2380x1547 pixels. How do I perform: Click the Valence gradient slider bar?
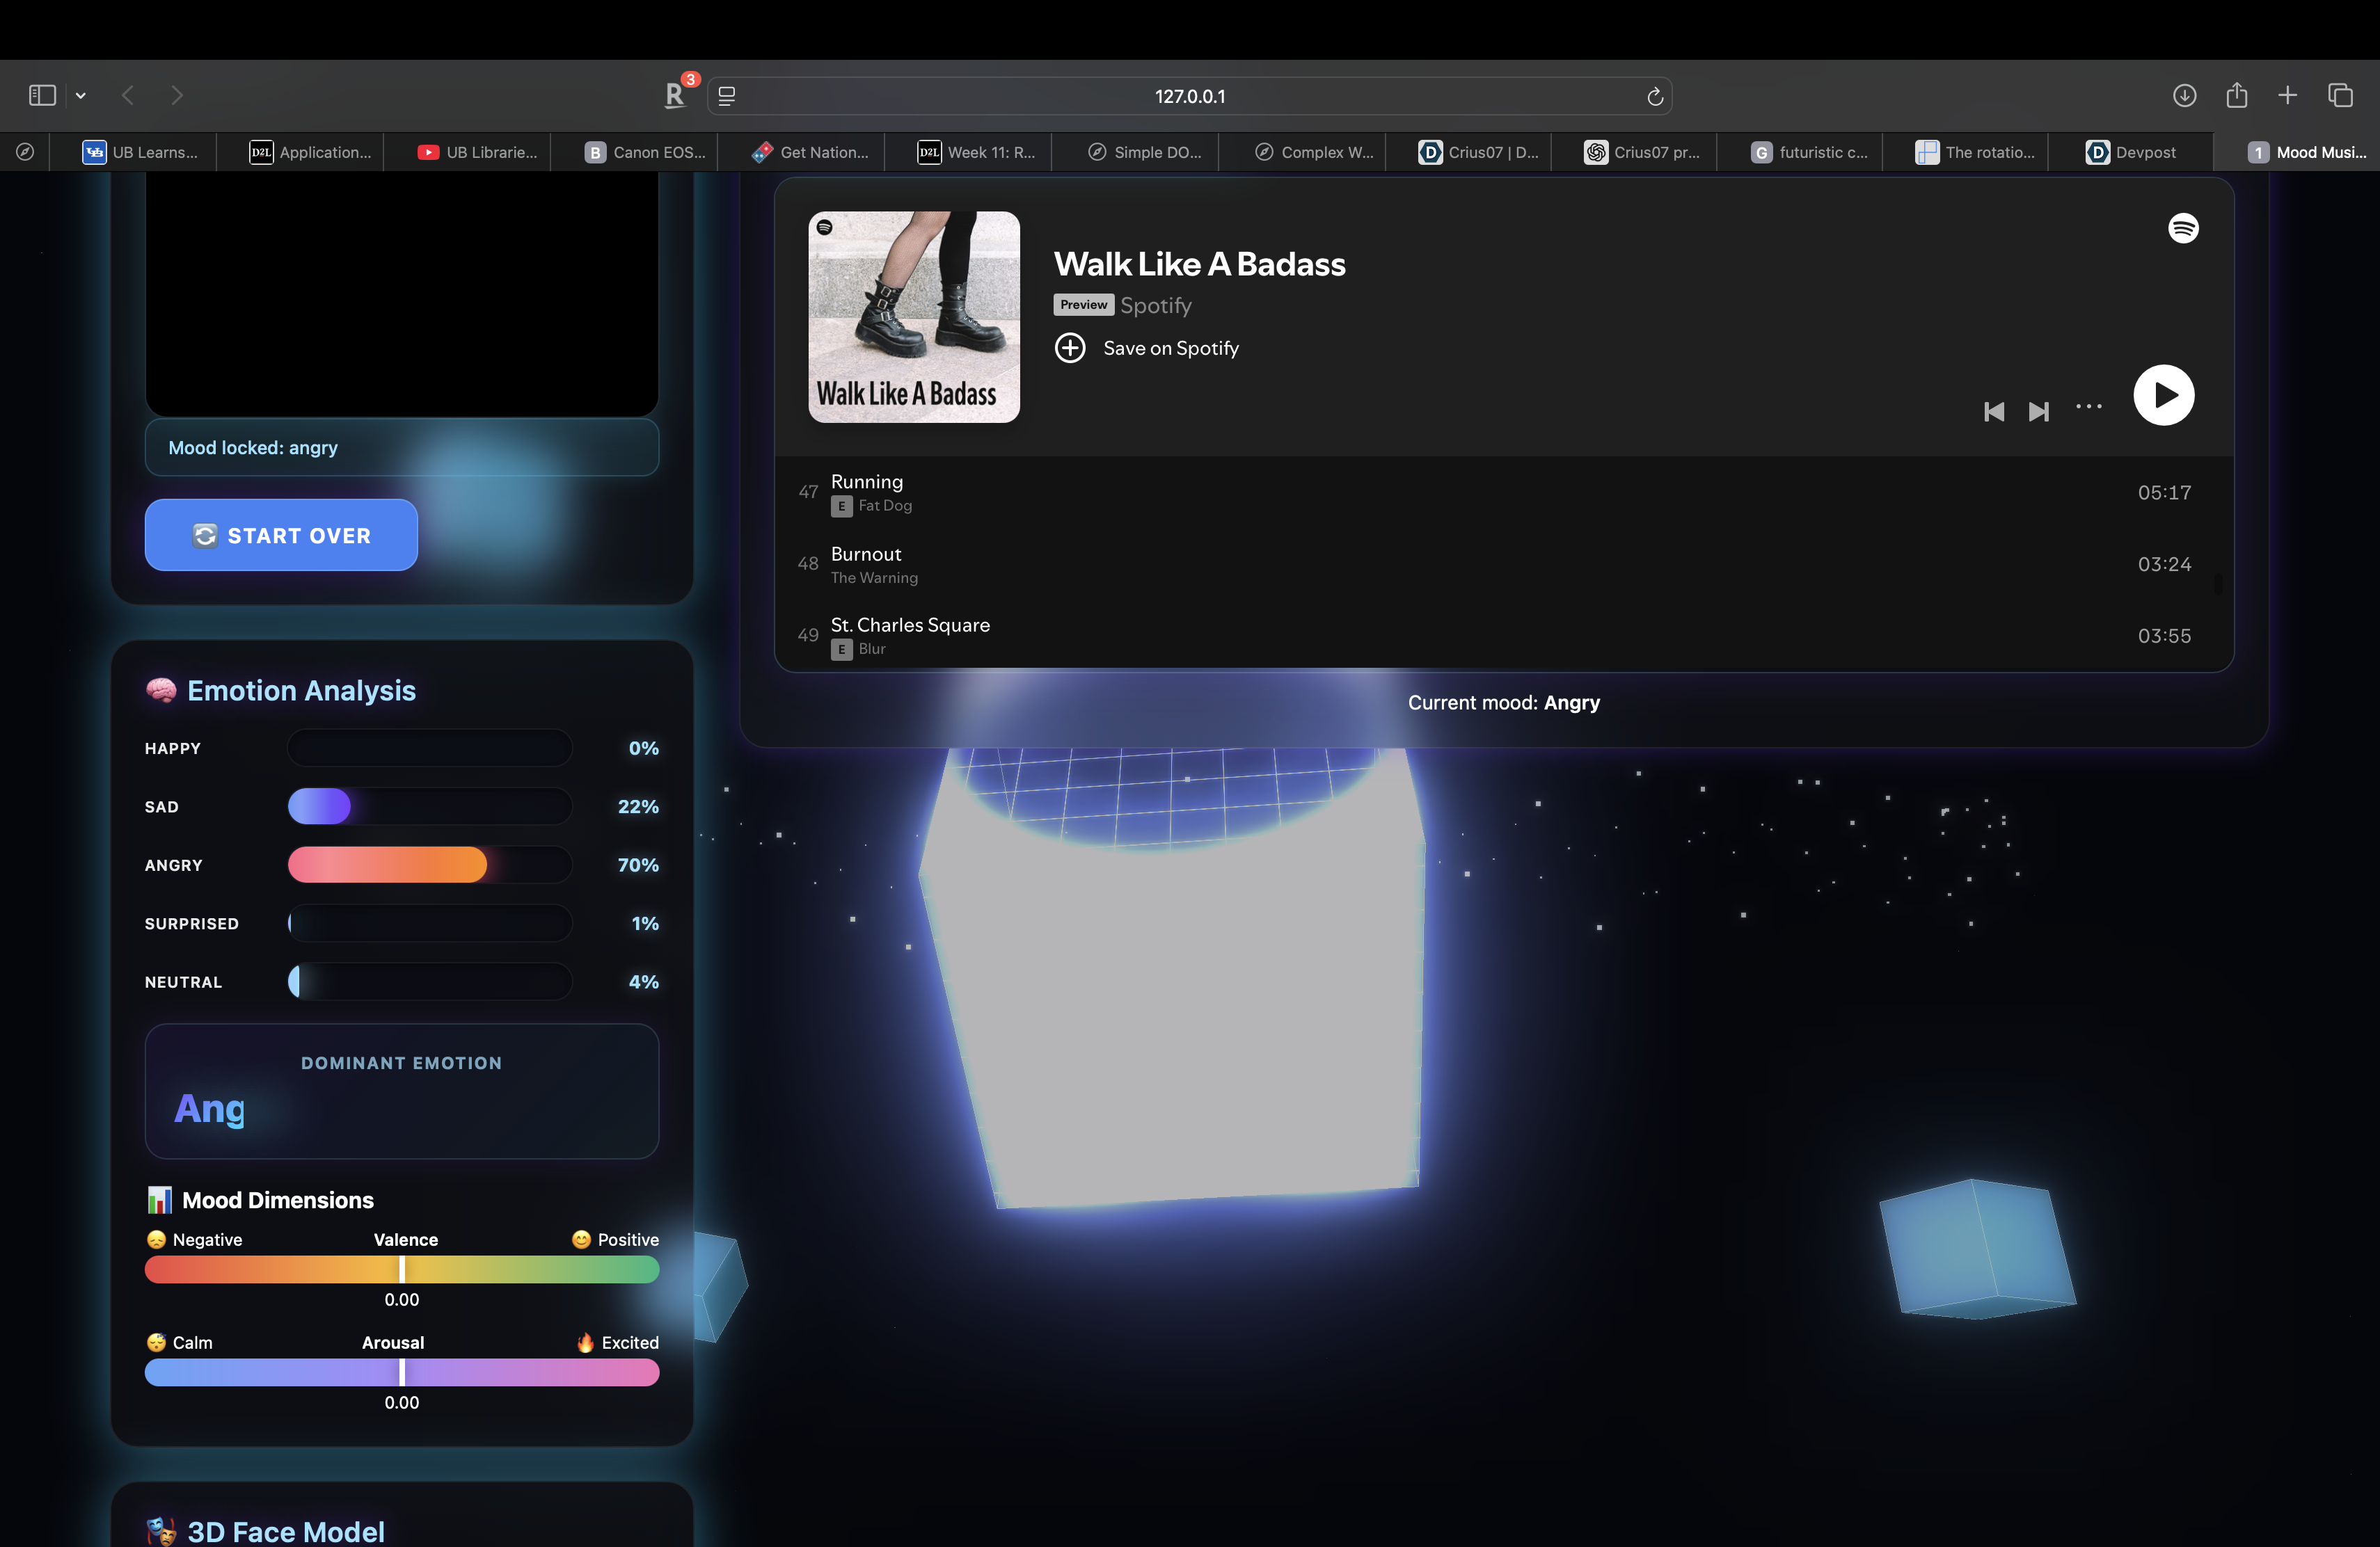(x=402, y=1269)
